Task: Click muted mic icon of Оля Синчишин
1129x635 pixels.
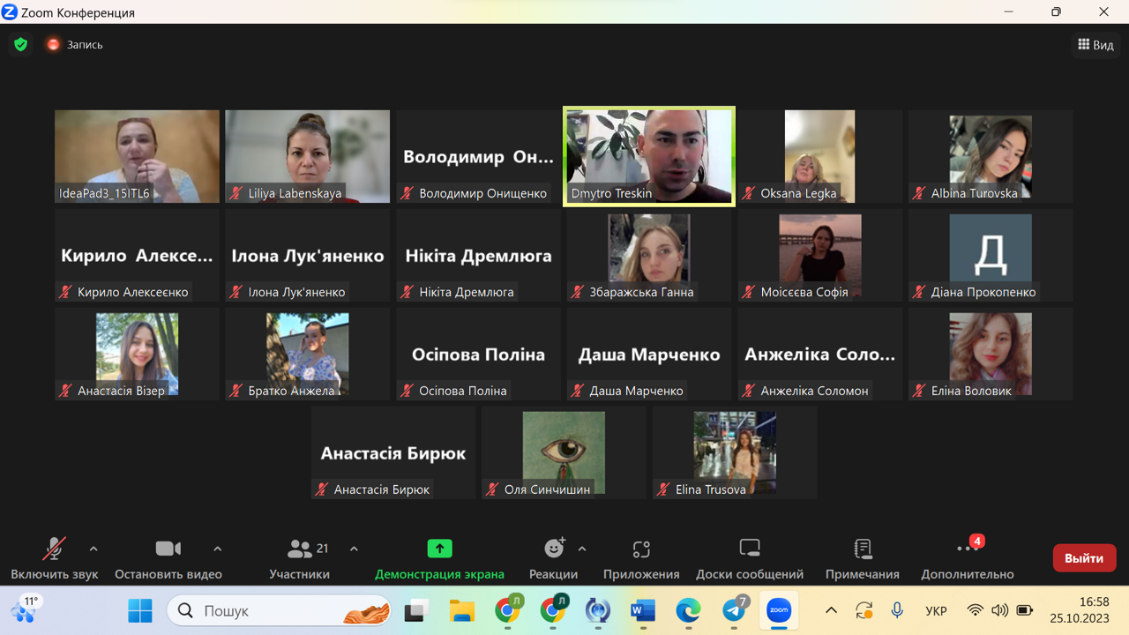Action: (492, 489)
